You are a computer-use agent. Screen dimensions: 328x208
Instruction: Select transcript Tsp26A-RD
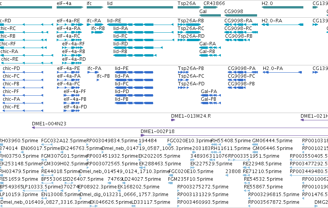189,40
